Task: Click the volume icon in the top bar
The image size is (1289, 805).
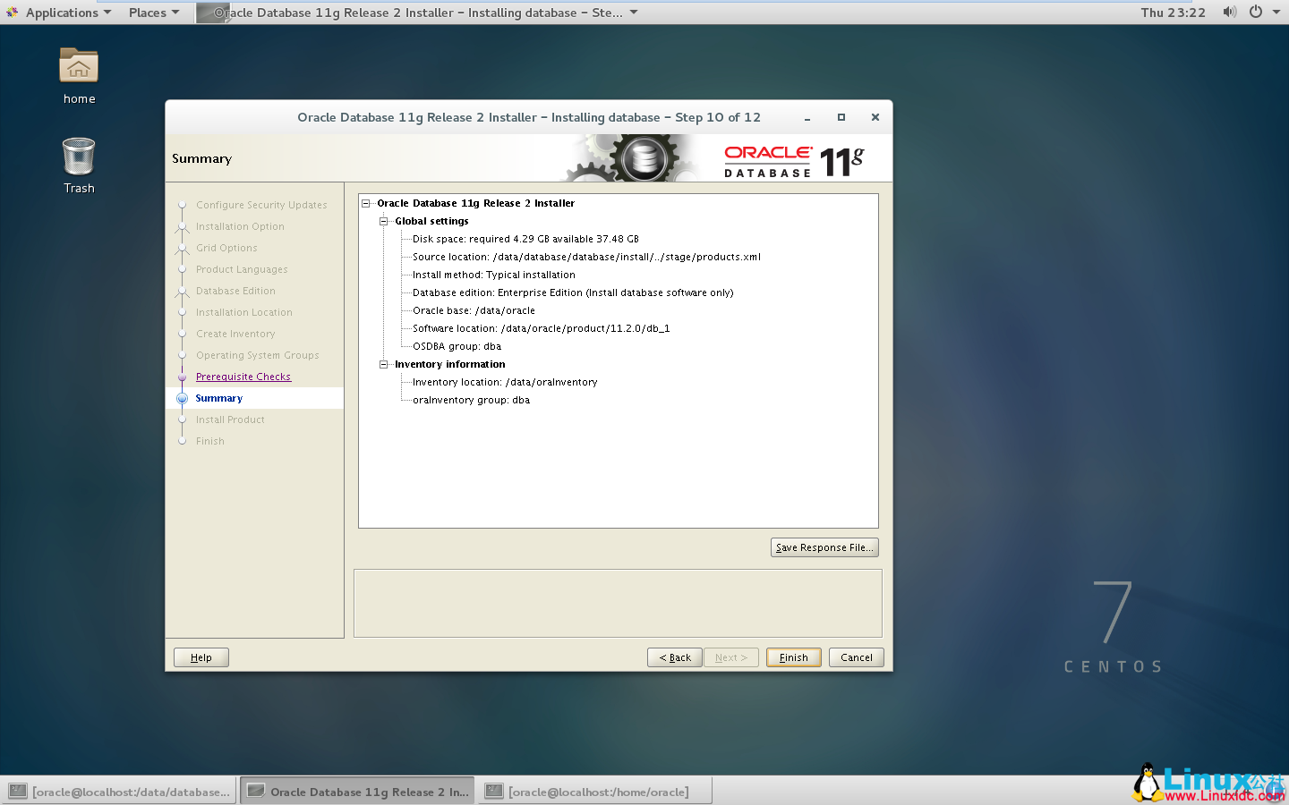Action: coord(1230,13)
